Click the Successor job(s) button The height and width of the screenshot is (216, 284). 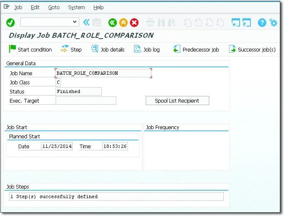coord(252,49)
